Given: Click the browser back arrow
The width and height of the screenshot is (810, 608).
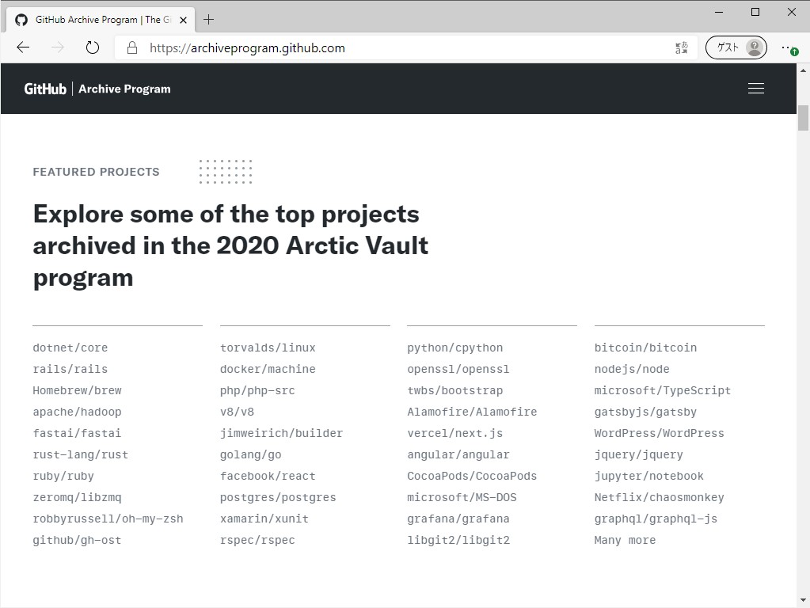Looking at the screenshot, I should [x=22, y=47].
